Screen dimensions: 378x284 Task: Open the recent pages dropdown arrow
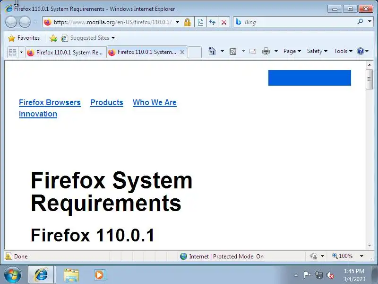coord(35,22)
